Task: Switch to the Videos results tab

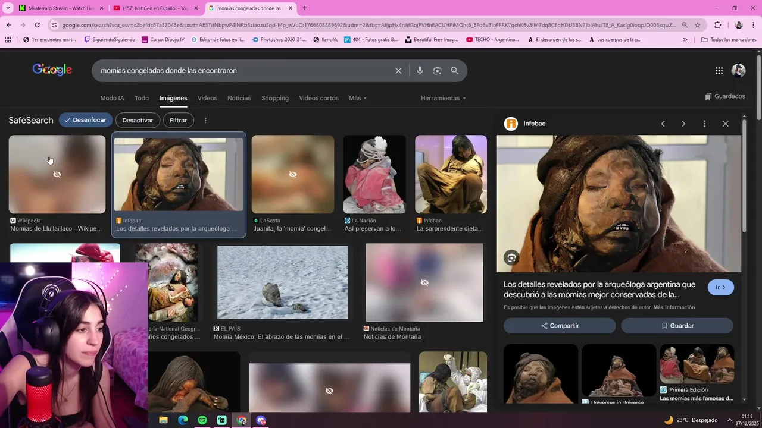Action: click(207, 98)
